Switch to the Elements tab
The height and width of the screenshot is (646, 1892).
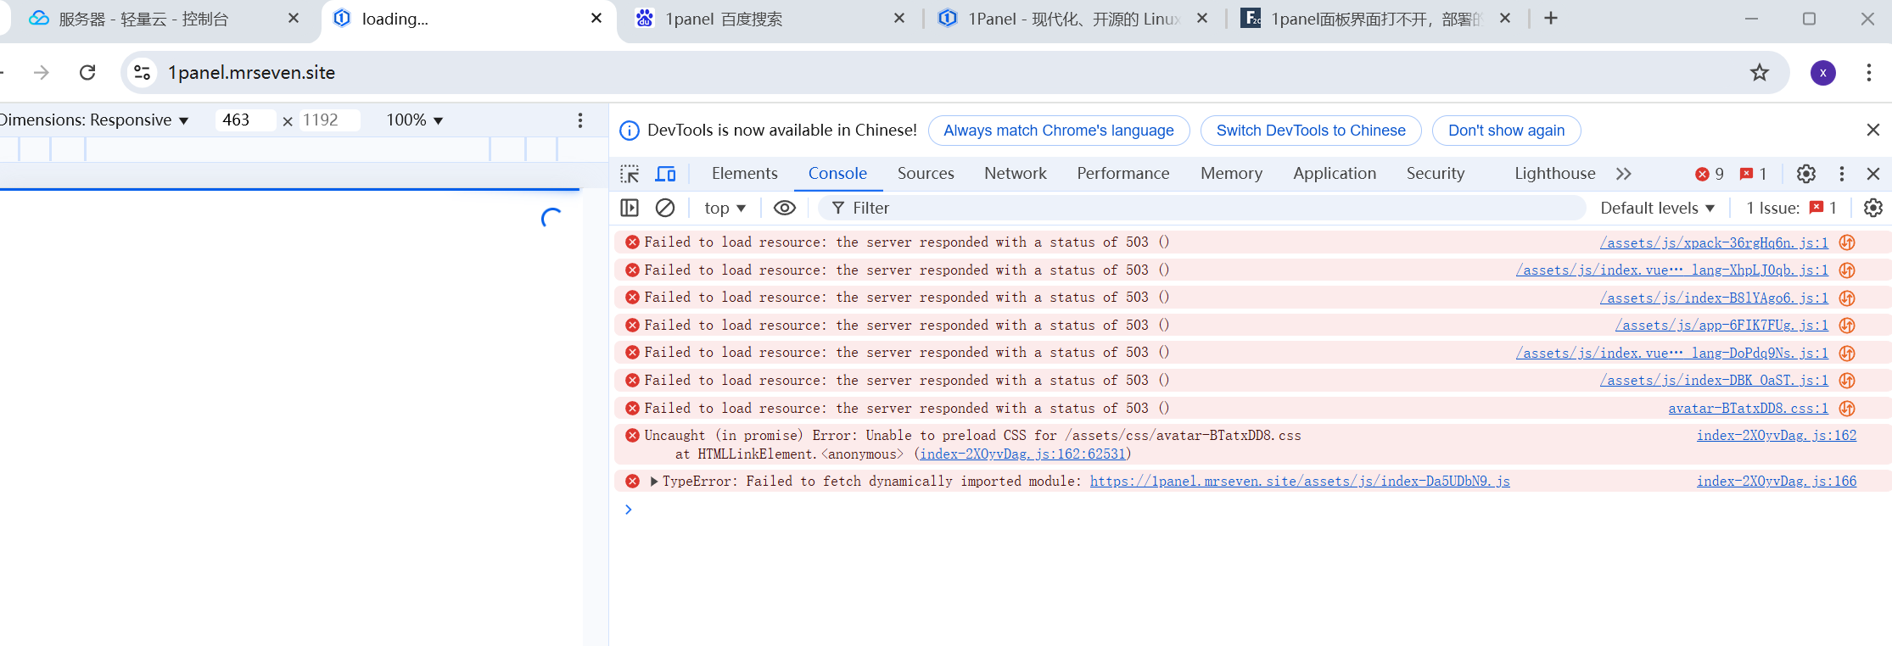point(744,174)
